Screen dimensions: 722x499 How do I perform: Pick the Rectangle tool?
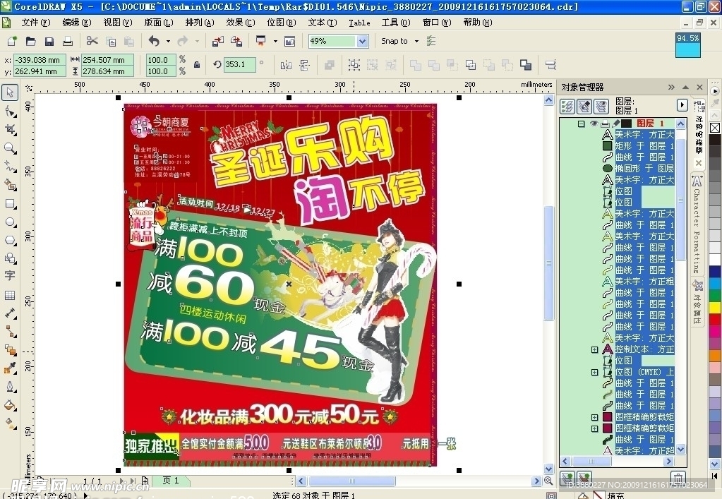click(10, 203)
